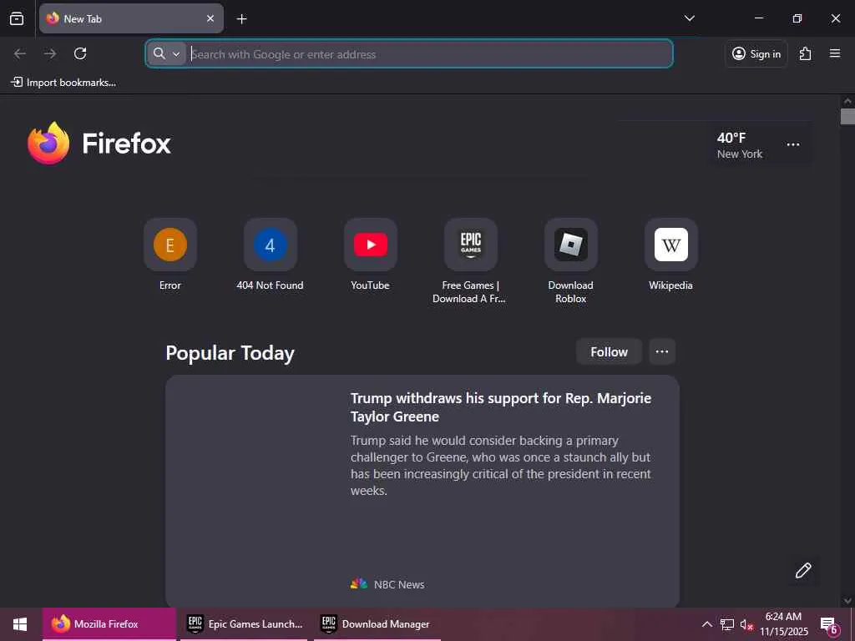This screenshot has height=641, width=855.
Task: Click the Sign in button
Action: click(756, 54)
